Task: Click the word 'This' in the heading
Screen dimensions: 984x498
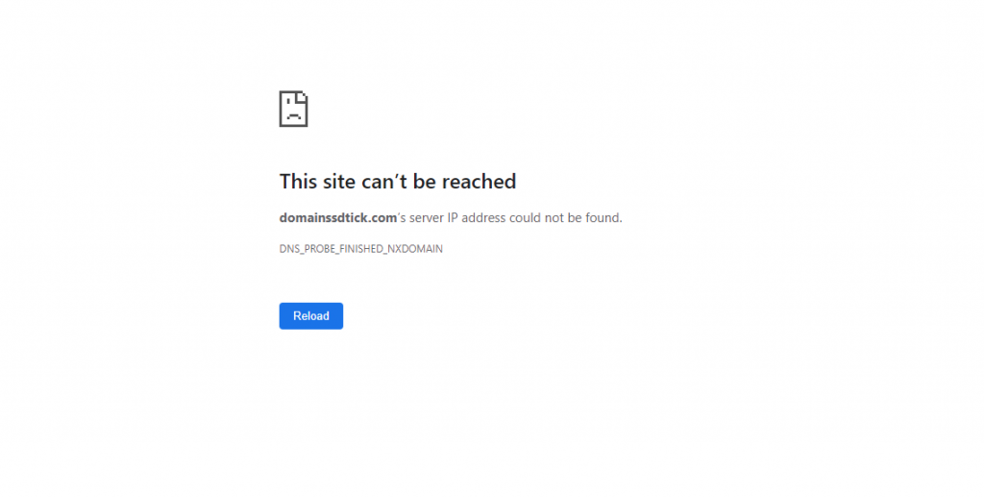Action: (299, 182)
